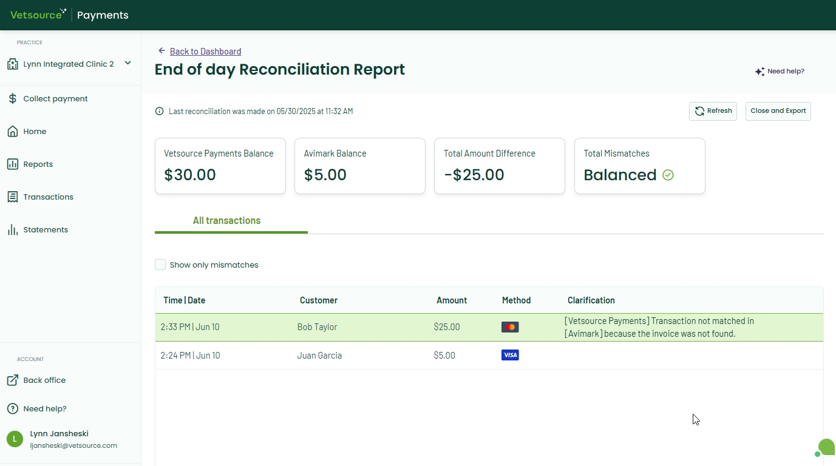Click the Amount column header
836x466 pixels.
(x=452, y=300)
